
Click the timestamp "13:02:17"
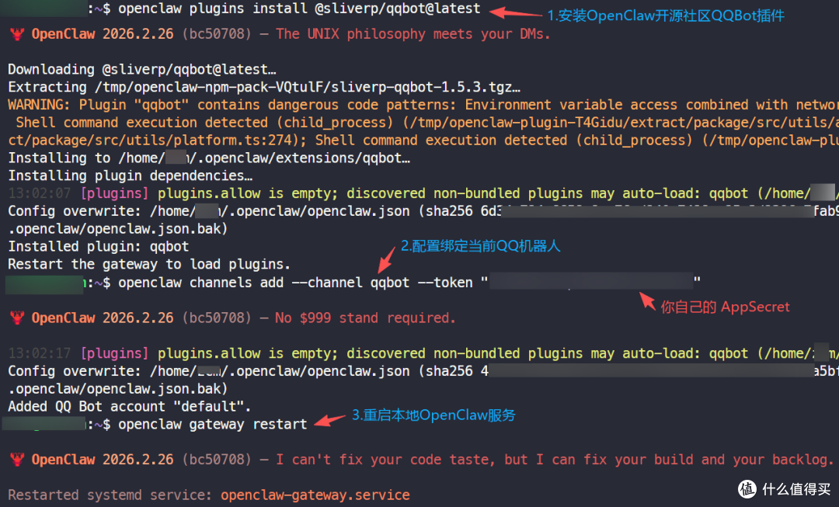39,353
